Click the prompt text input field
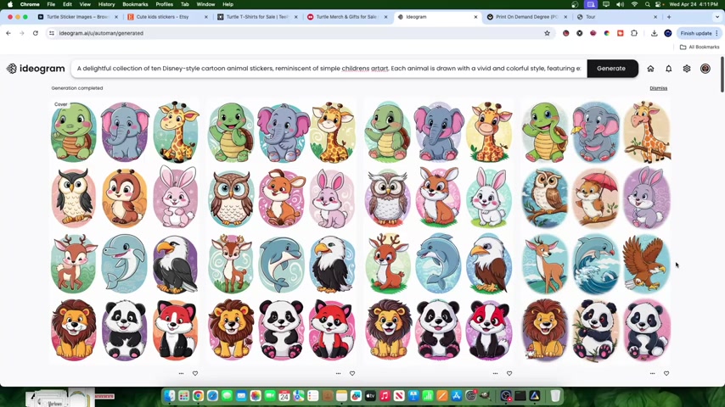725x407 pixels. click(x=329, y=69)
